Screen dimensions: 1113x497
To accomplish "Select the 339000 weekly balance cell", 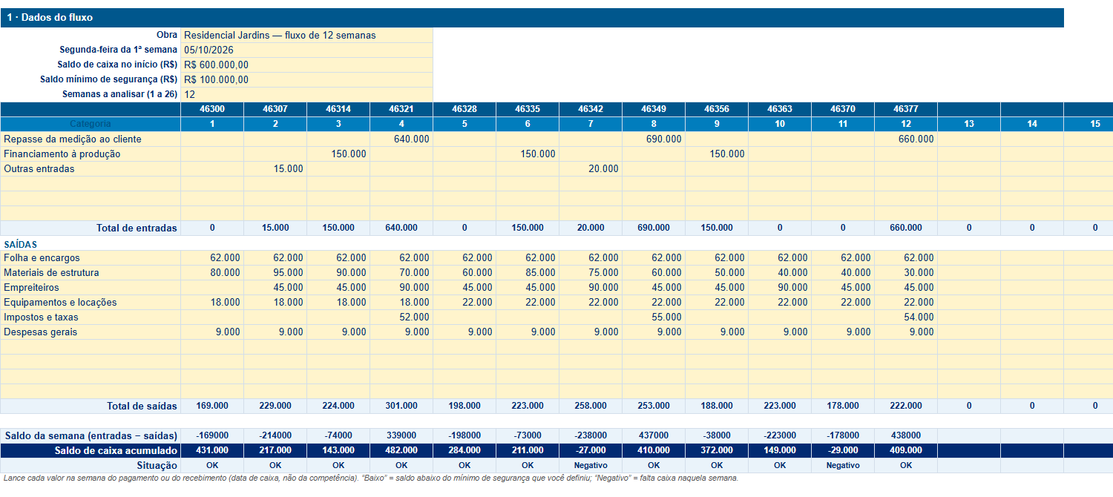I will pos(401,435).
